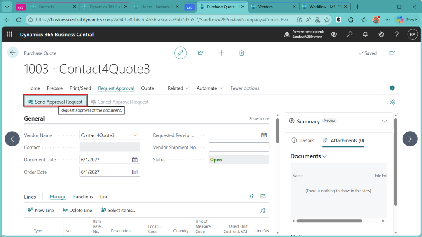The image size is (422, 237).
Task: Open the notifications bell
Action: [x=365, y=35]
